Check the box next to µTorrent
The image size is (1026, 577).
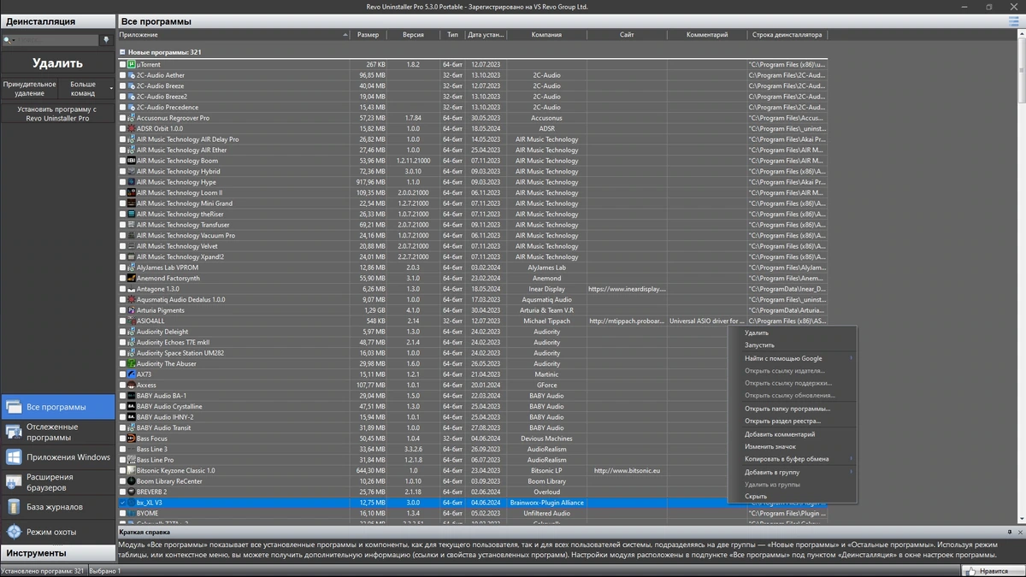[122, 64]
